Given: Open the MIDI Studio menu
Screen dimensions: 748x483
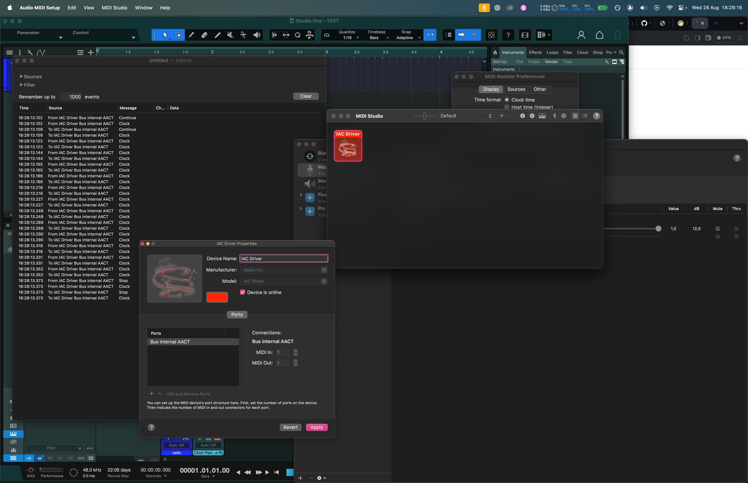Looking at the screenshot, I should (114, 8).
